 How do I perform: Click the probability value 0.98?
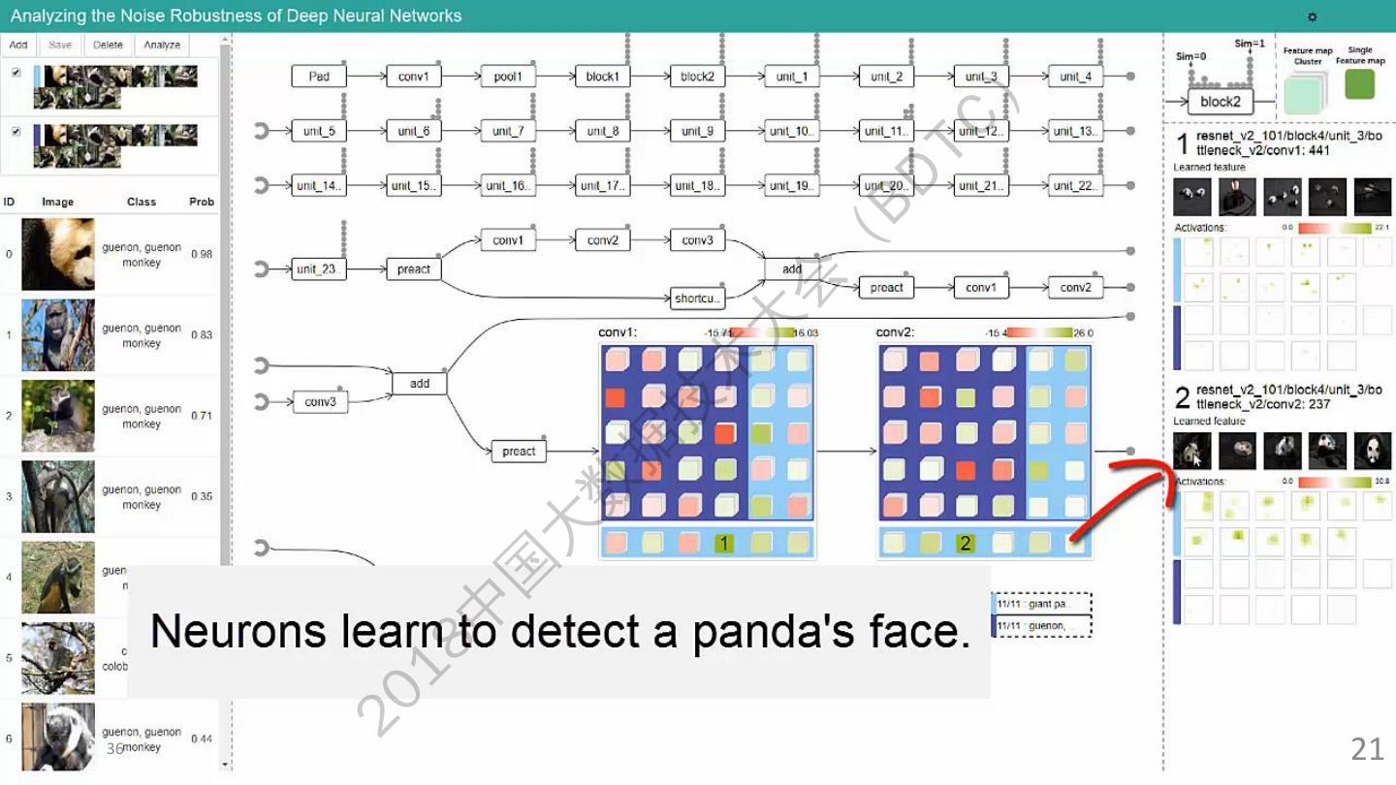click(x=202, y=254)
